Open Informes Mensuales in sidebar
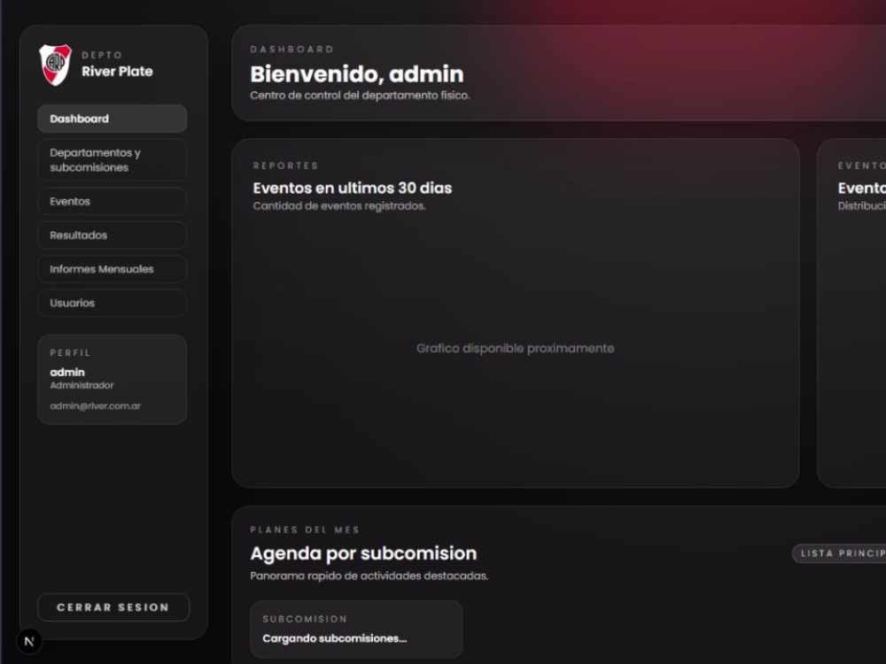Screen dimensions: 886x664 pyautogui.click(x=112, y=269)
